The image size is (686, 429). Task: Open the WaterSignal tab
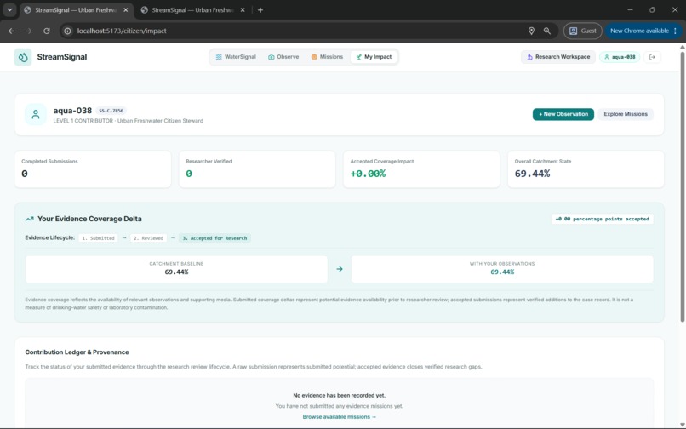coord(236,57)
